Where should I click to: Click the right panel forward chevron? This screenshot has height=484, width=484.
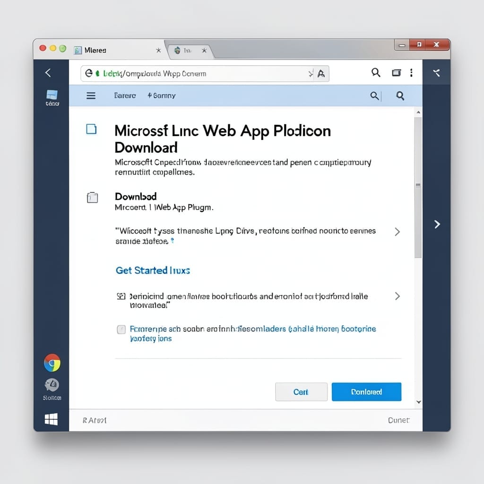[x=437, y=225]
